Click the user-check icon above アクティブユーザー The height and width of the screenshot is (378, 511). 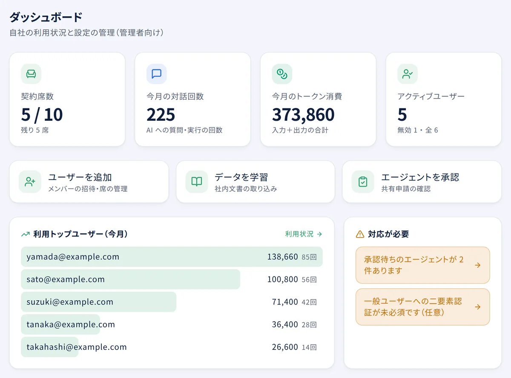(x=408, y=74)
